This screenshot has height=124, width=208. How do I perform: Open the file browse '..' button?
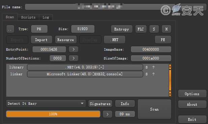pos(10,29)
